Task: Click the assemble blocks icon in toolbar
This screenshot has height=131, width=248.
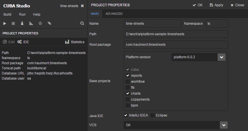Action: (31, 24)
